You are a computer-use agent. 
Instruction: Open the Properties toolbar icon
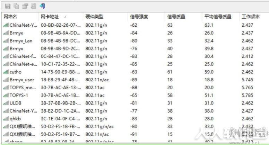(x=25, y=6)
